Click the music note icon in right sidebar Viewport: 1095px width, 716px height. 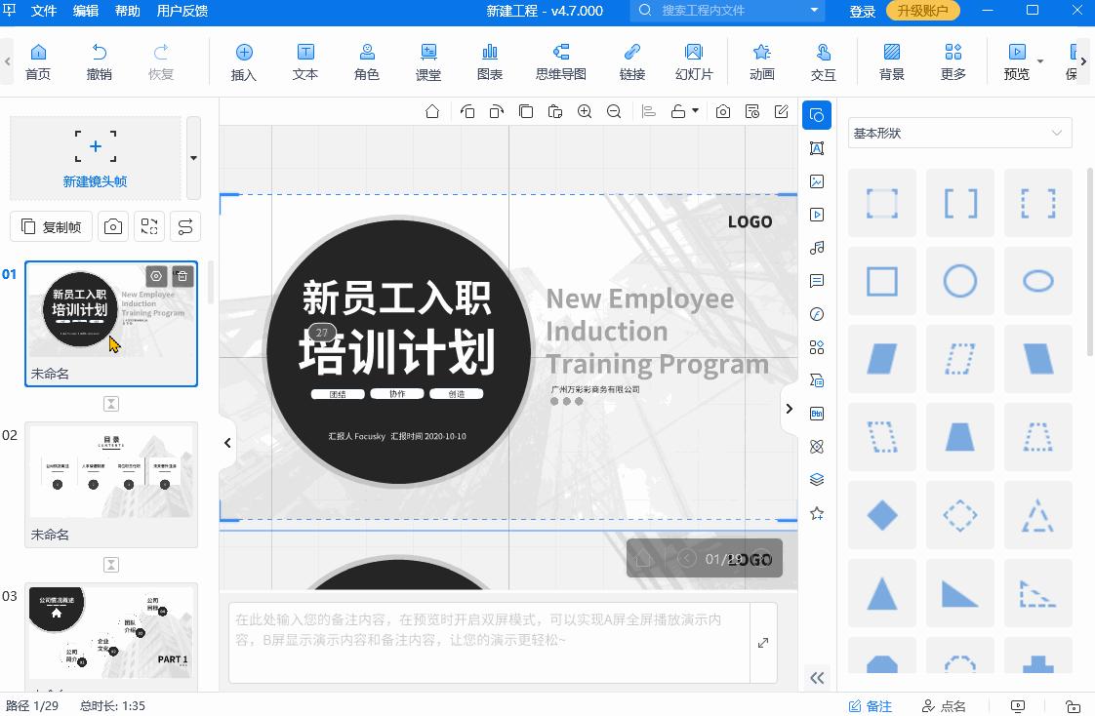[817, 248]
